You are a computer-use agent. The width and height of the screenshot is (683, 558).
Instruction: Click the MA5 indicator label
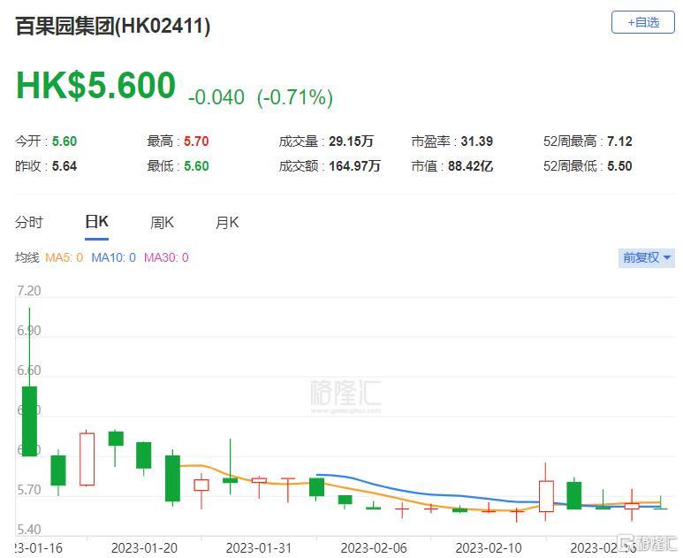64,257
